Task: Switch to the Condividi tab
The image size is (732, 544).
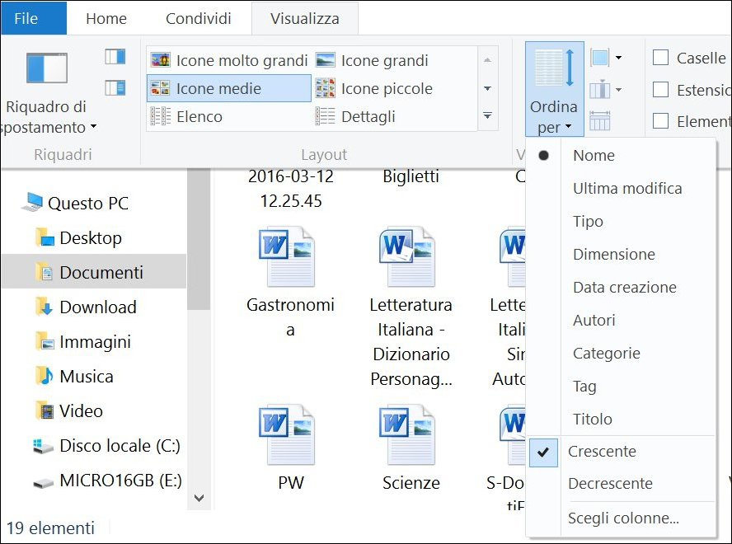Action: click(198, 18)
